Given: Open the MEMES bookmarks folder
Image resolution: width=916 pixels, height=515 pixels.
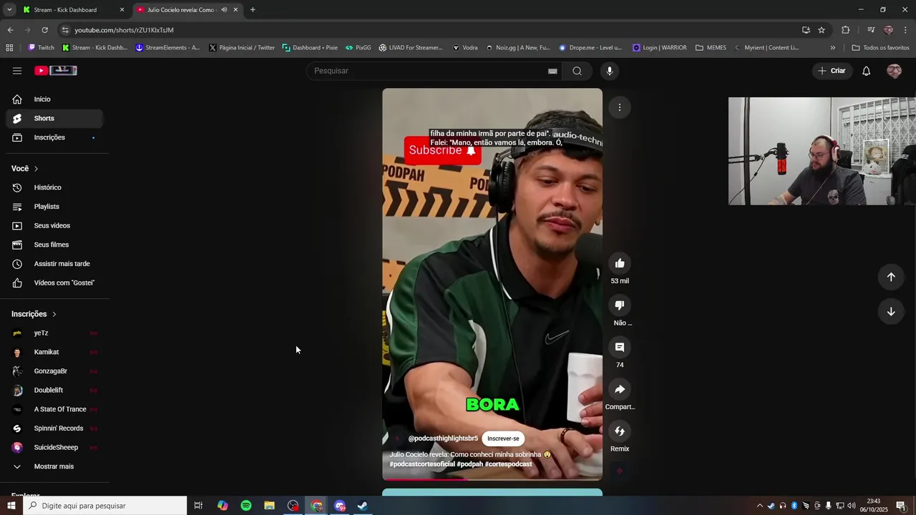Looking at the screenshot, I should point(711,48).
